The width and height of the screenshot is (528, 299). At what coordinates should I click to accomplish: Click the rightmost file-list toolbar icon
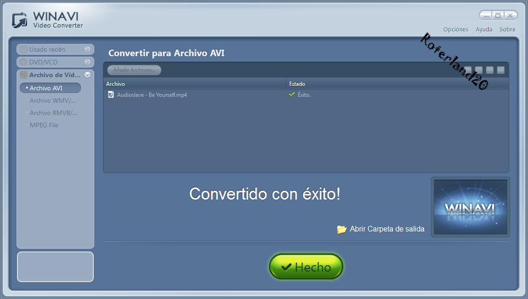point(500,70)
